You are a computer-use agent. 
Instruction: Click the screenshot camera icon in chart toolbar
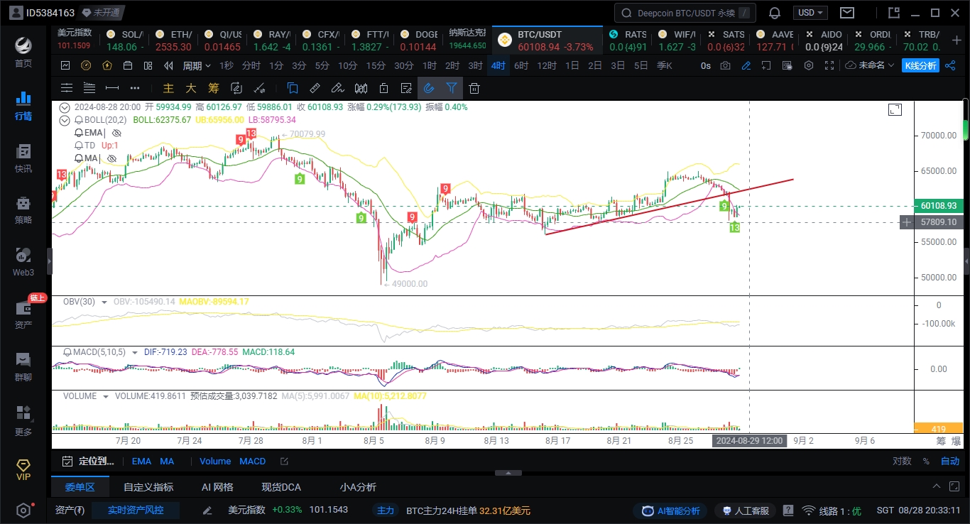click(x=725, y=65)
